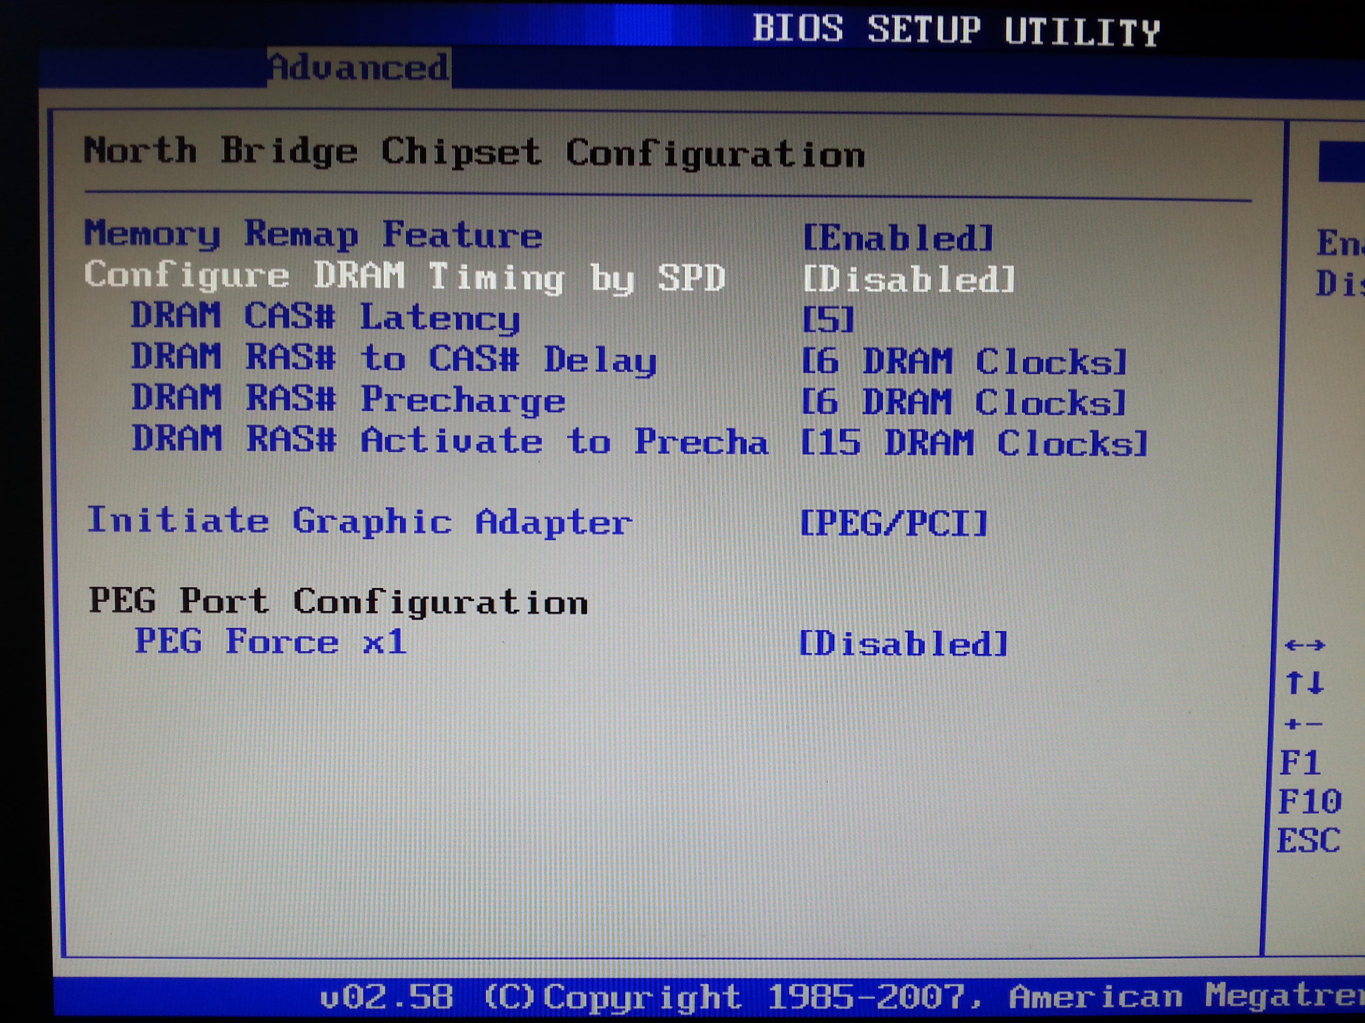Toggle PEG Force x1 Disabled value
1365x1023 pixels.
903,644
